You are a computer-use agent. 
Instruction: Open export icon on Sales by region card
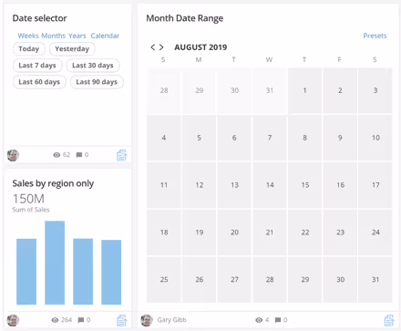tap(122, 320)
